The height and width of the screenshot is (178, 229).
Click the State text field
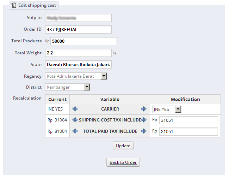[x=78, y=65]
